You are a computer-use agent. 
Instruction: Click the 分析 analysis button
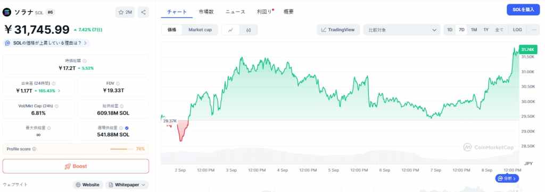pos(507,179)
